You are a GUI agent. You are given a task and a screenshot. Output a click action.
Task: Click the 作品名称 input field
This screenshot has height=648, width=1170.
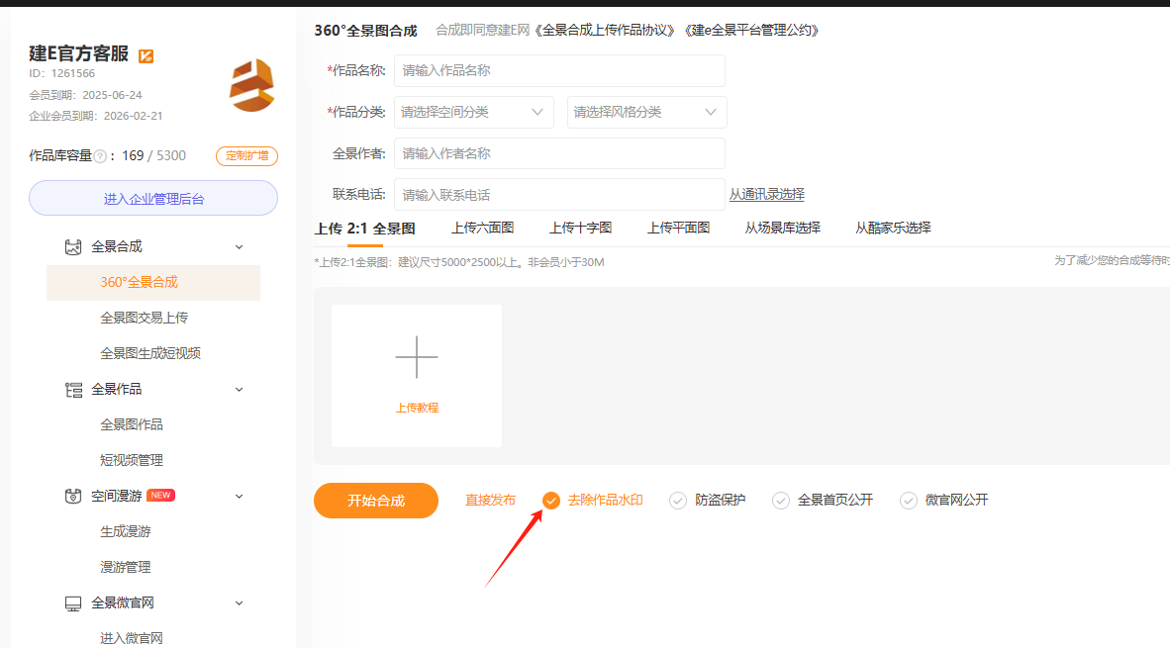click(559, 71)
